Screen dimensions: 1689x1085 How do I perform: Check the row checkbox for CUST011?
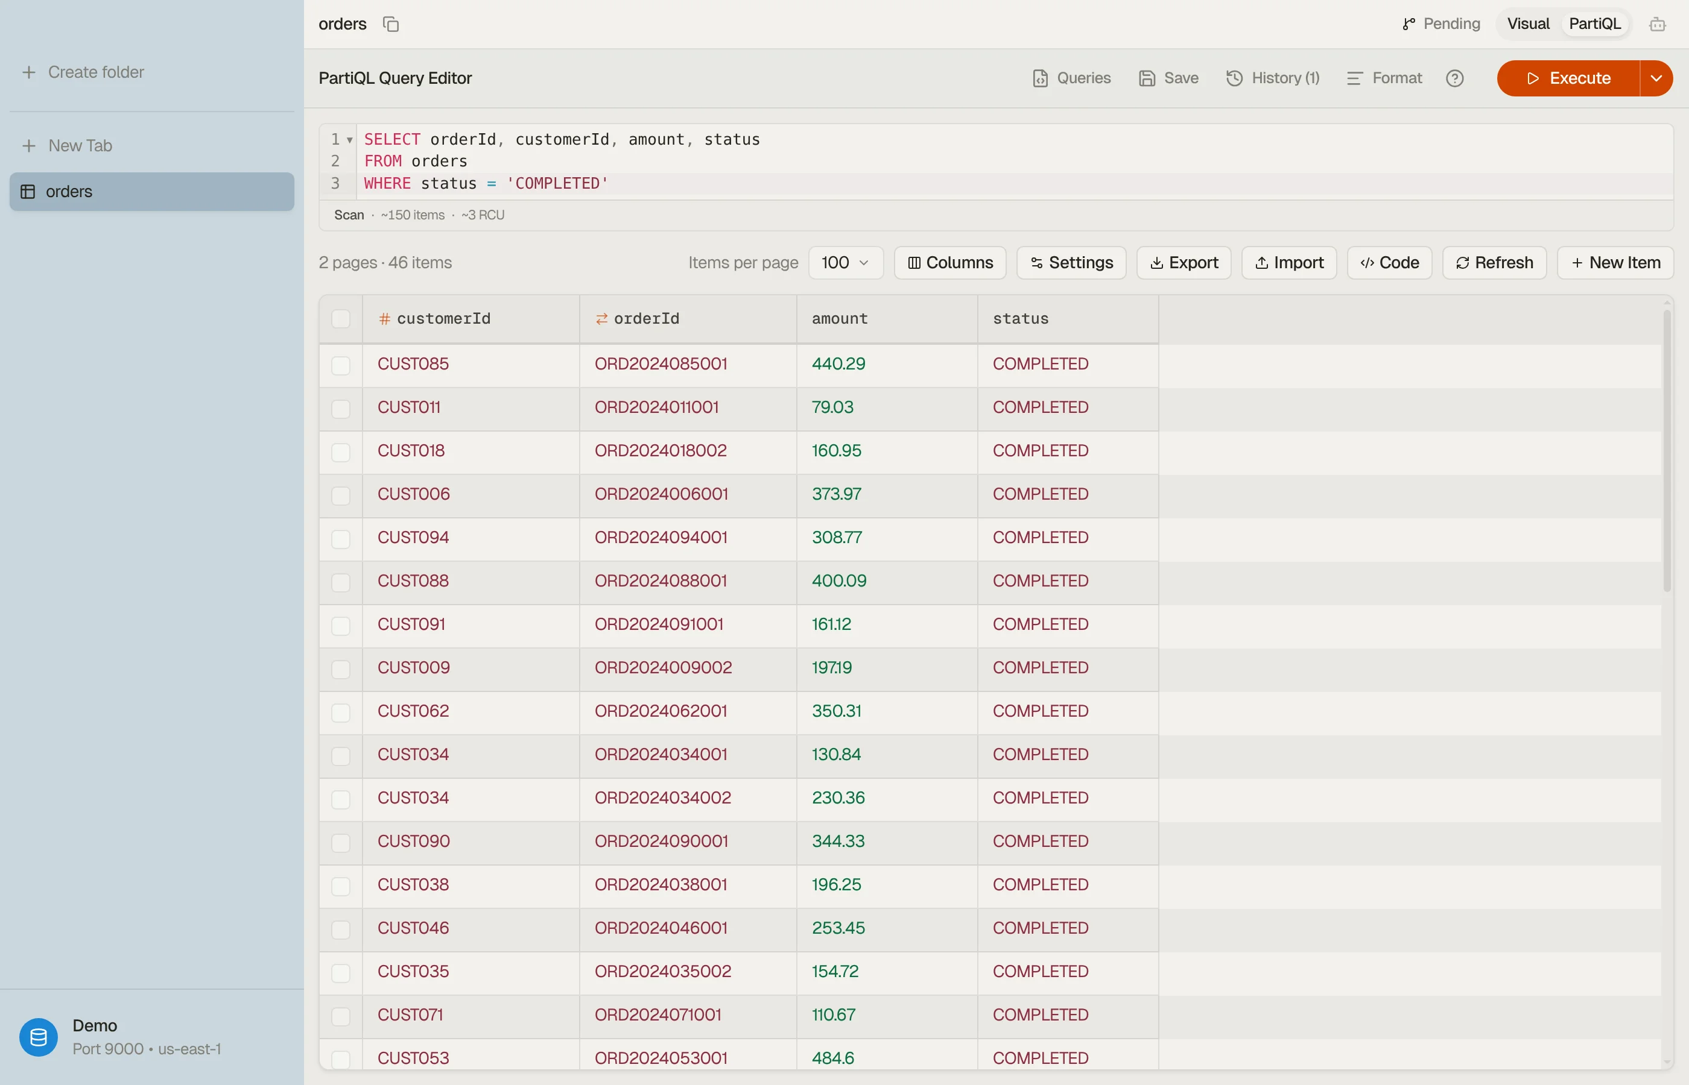click(x=340, y=409)
